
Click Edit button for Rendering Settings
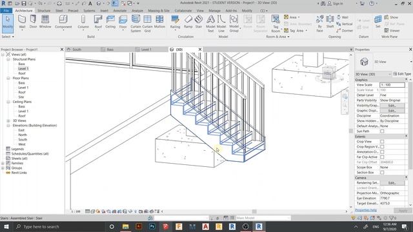click(x=392, y=183)
